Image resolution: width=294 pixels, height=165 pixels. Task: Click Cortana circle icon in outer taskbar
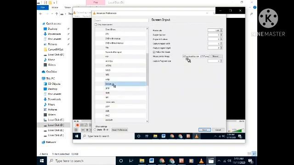(121, 161)
